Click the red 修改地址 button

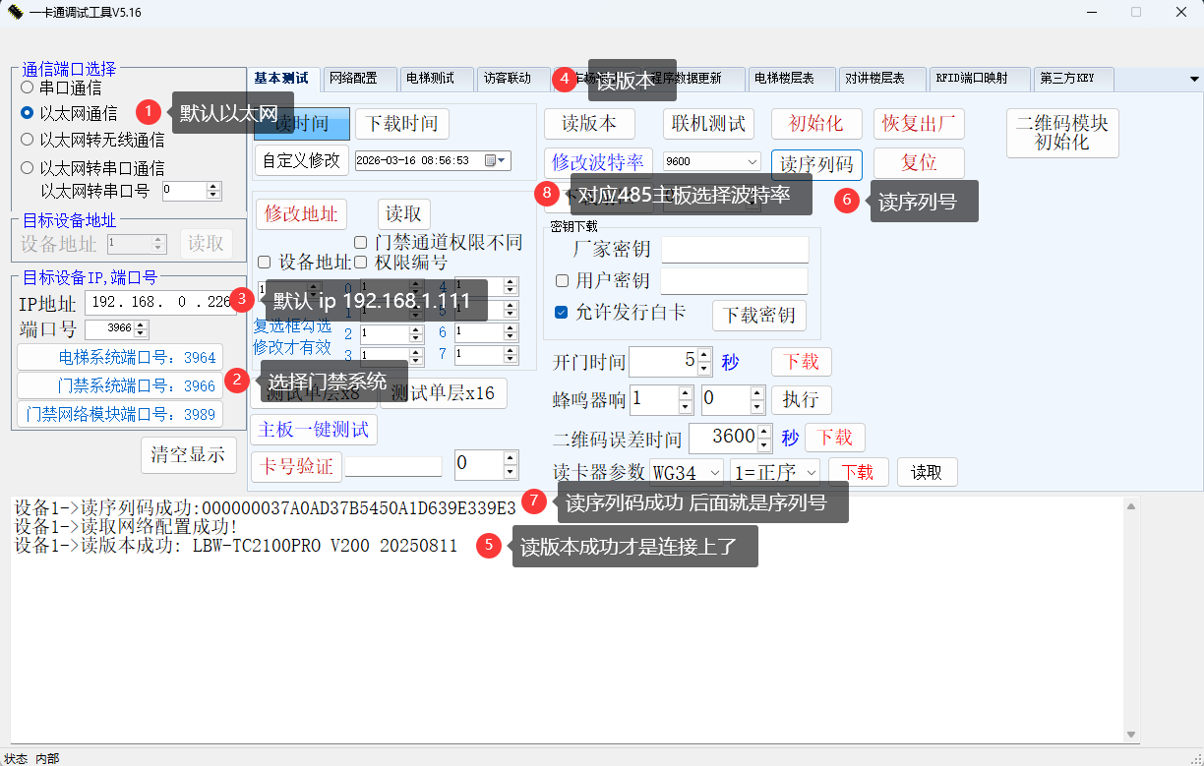pyautogui.click(x=301, y=214)
